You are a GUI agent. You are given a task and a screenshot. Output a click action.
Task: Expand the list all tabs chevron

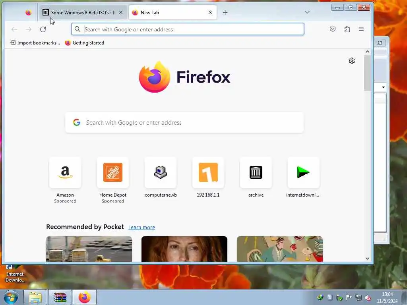point(307,12)
